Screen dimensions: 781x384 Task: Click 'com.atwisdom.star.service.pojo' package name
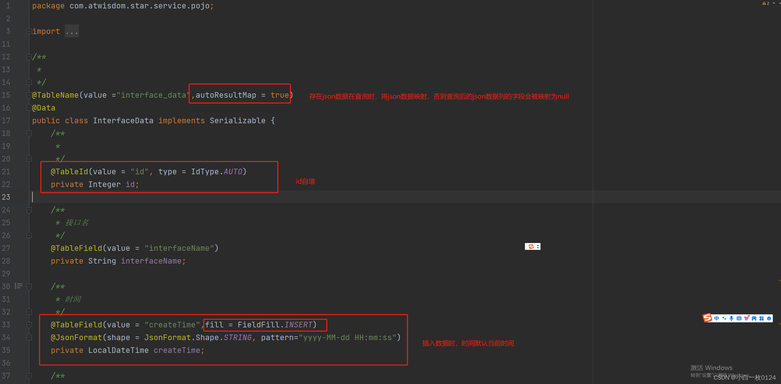[139, 6]
